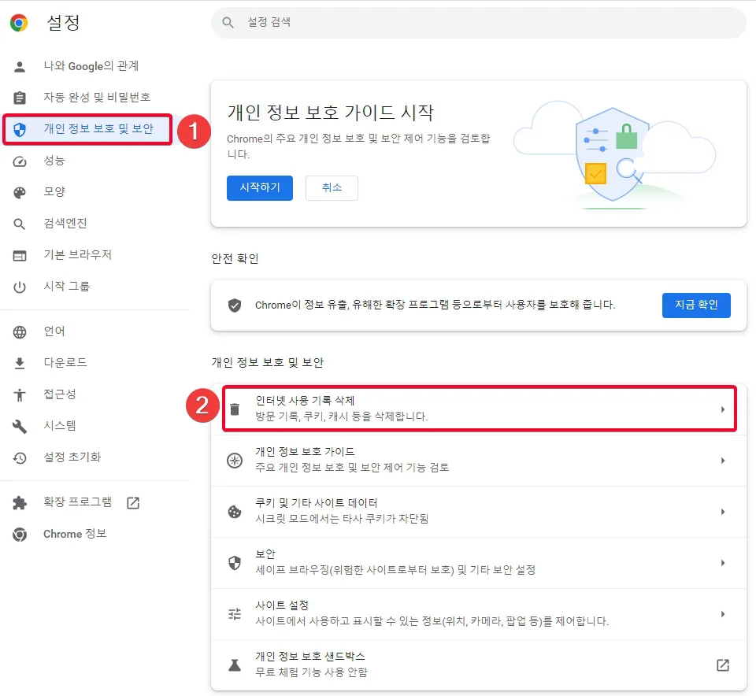
Task: Click the clipboard icon for 자동 완성 및 비밀번호
Action: pyautogui.click(x=19, y=98)
